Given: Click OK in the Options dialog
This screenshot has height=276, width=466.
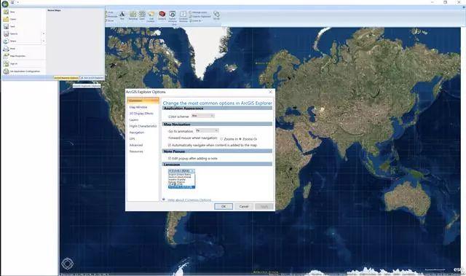Looking at the screenshot, I should tap(224, 207).
